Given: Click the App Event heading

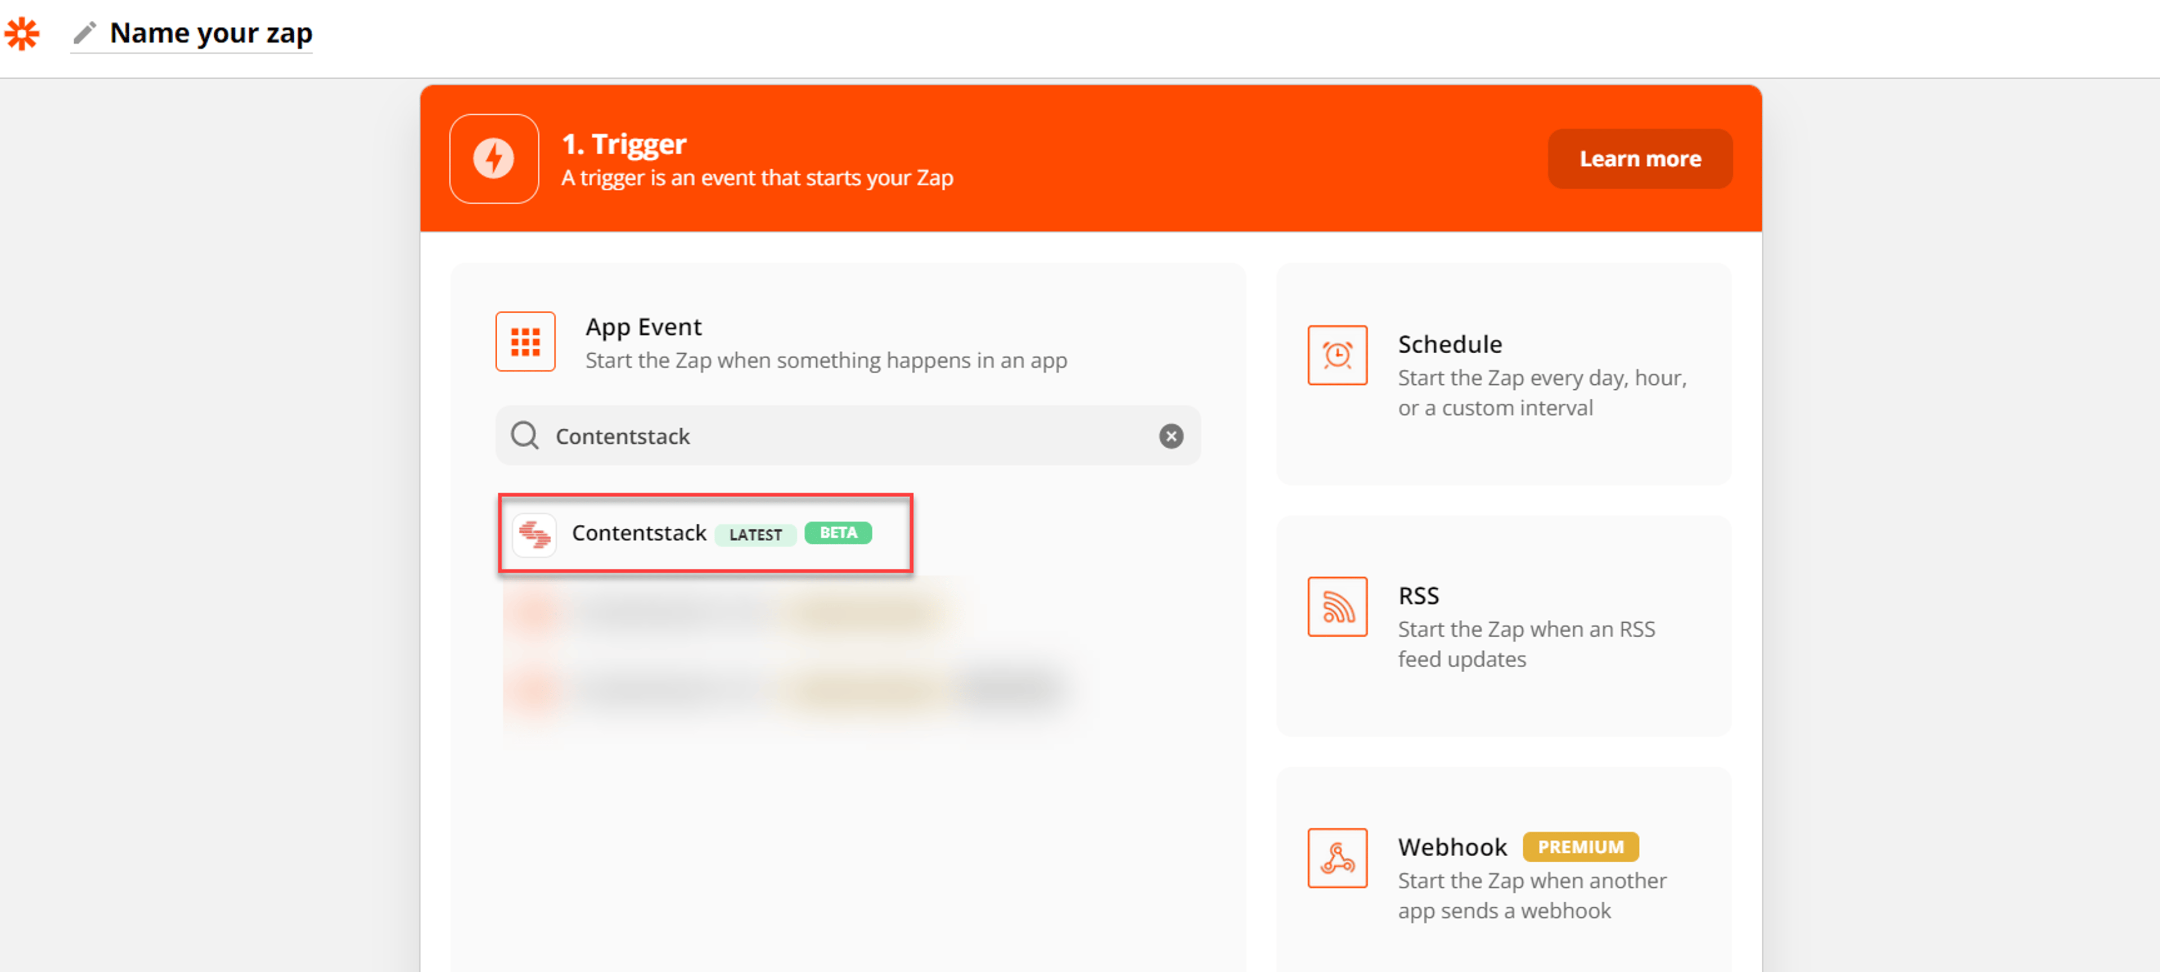Looking at the screenshot, I should (643, 326).
